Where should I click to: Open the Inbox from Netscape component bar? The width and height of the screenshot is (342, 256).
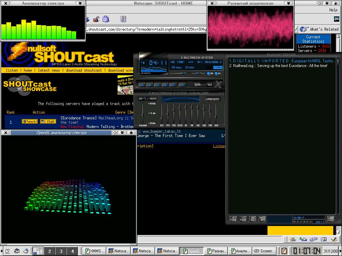pyautogui.click(x=303, y=239)
